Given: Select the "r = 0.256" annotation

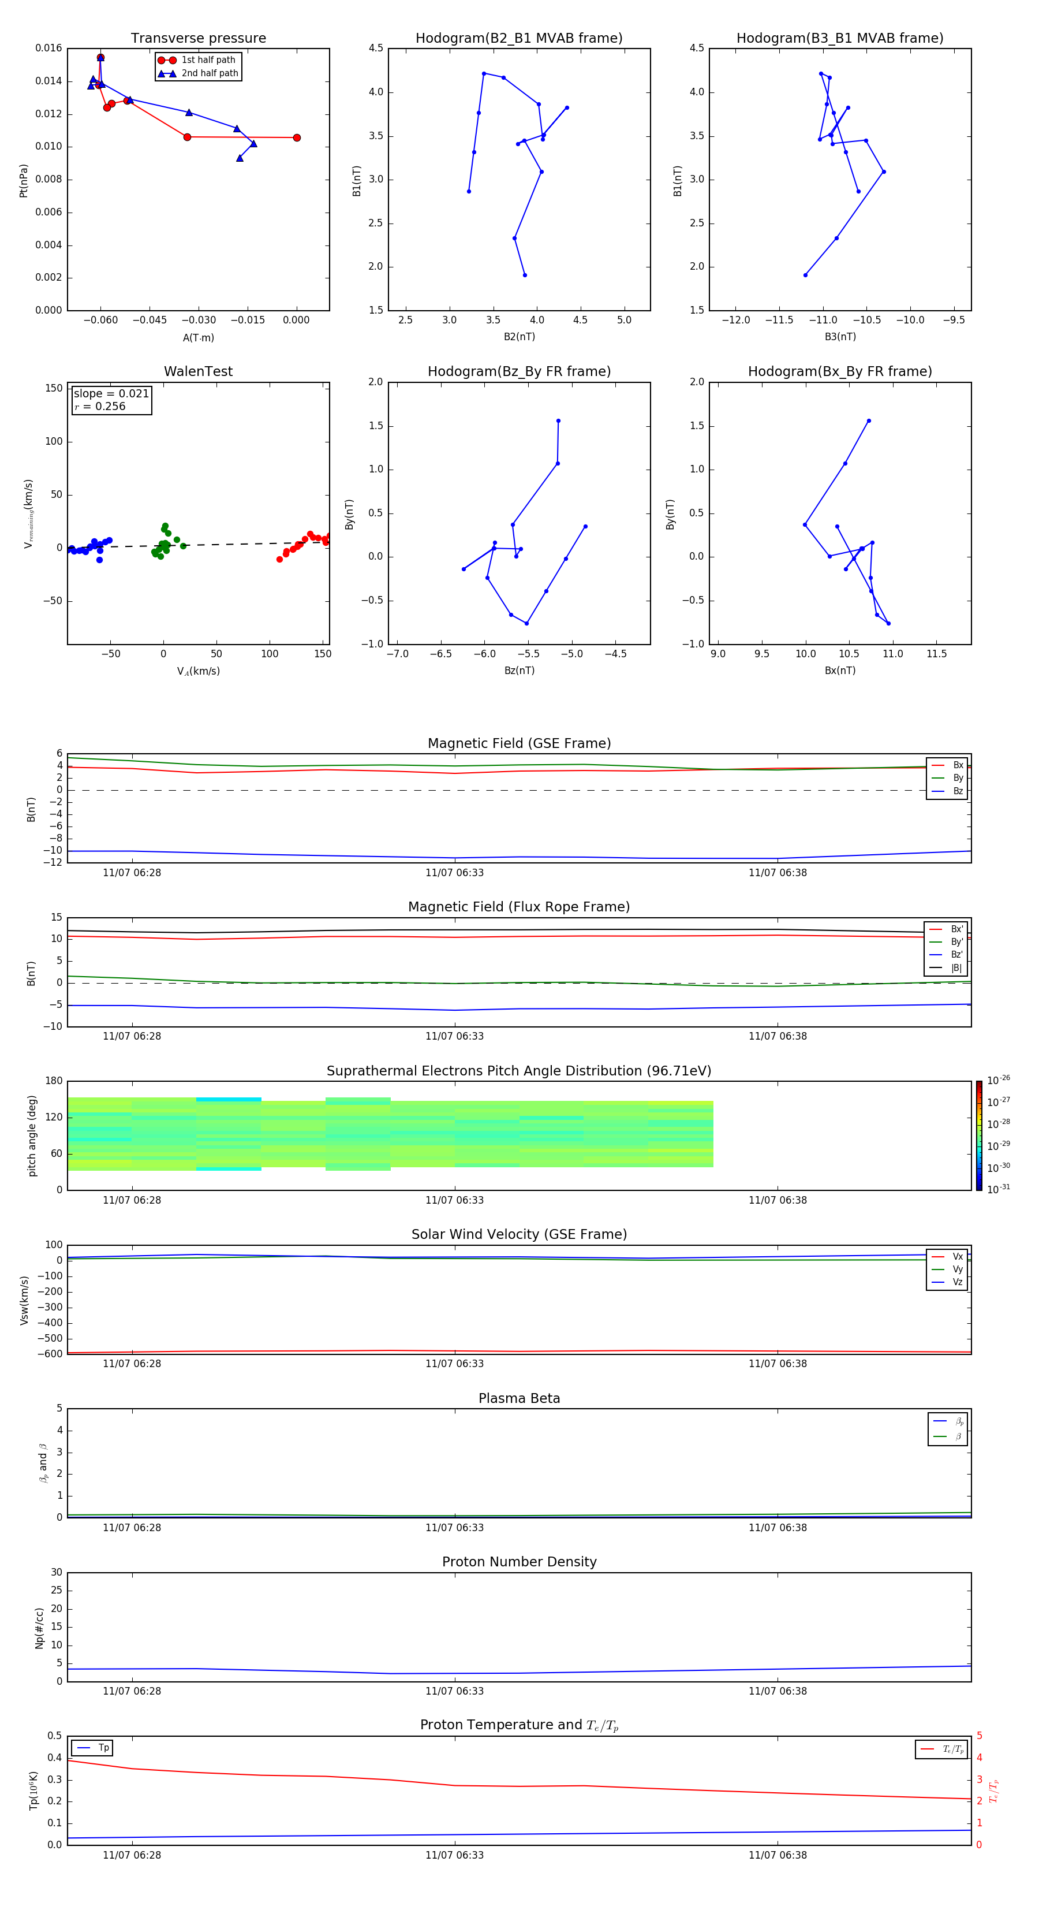Looking at the screenshot, I should [x=100, y=406].
